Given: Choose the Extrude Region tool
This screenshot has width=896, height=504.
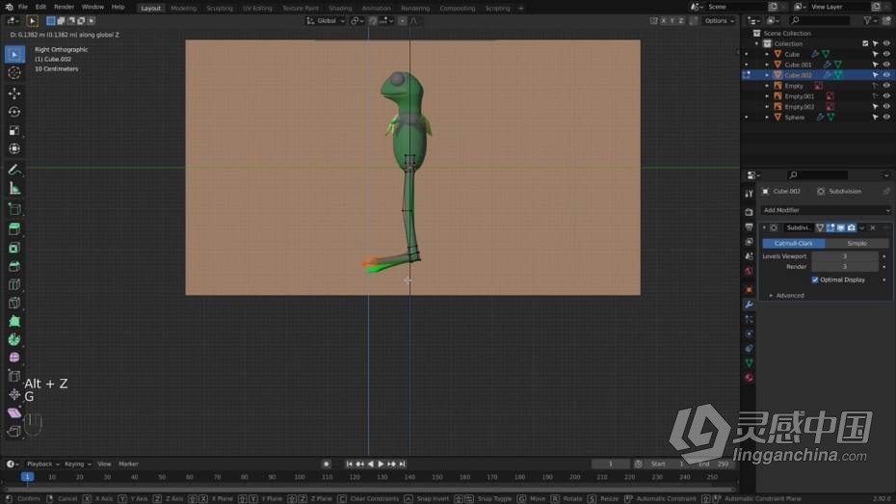Looking at the screenshot, I should tap(14, 228).
